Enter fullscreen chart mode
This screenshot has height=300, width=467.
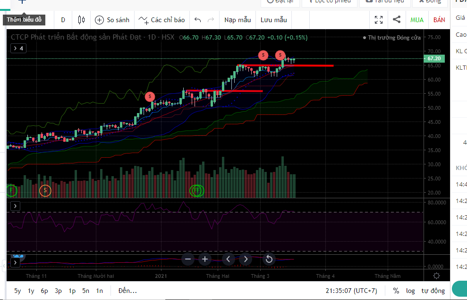click(379, 20)
